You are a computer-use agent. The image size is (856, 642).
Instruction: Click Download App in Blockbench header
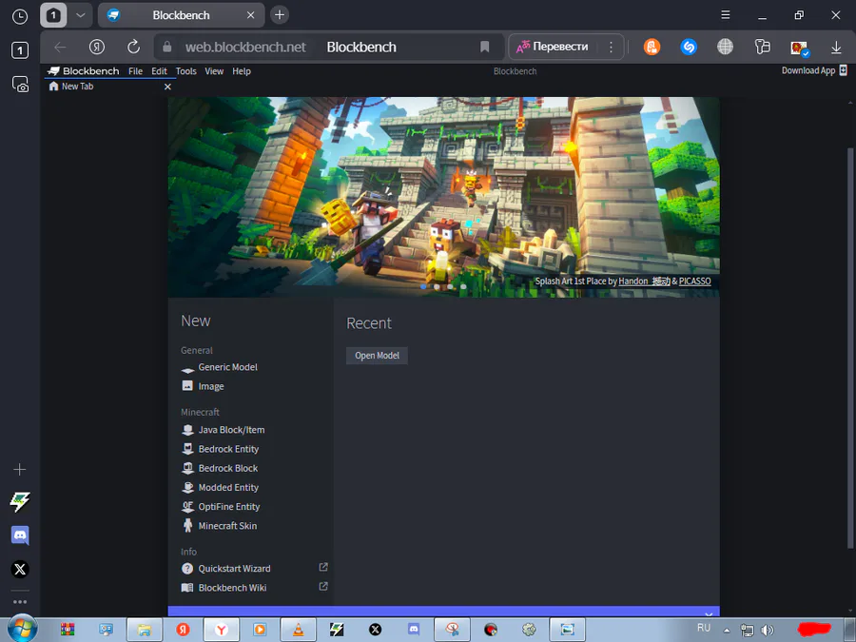814,70
